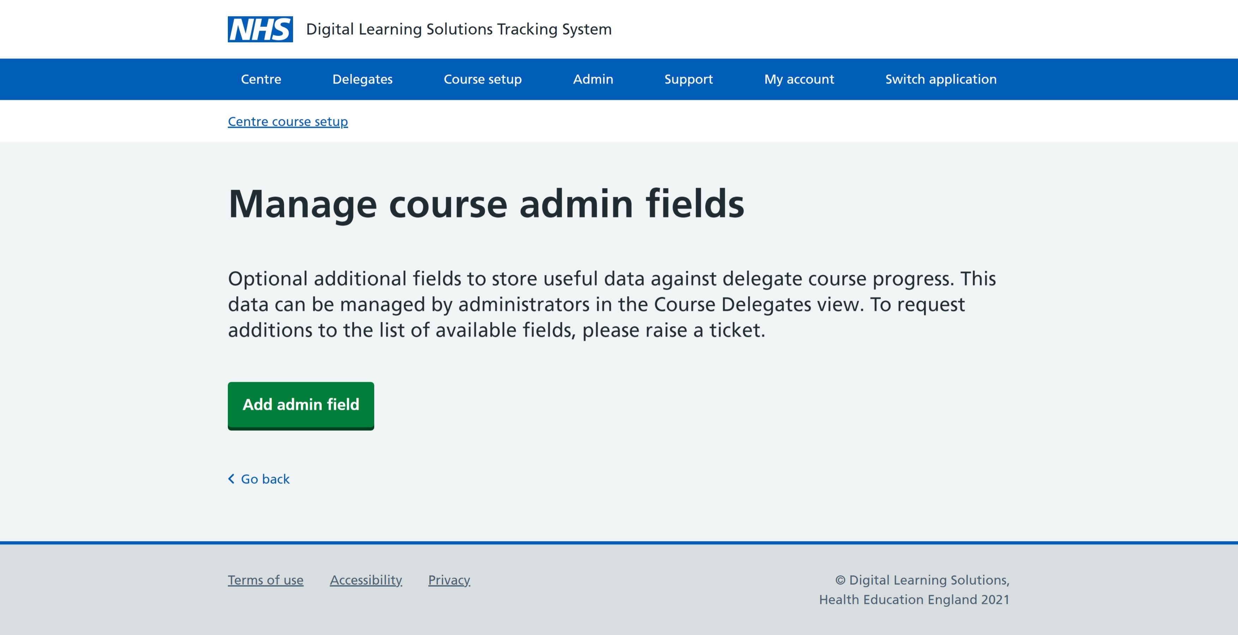Click Health Education England 2021 text

point(914,599)
